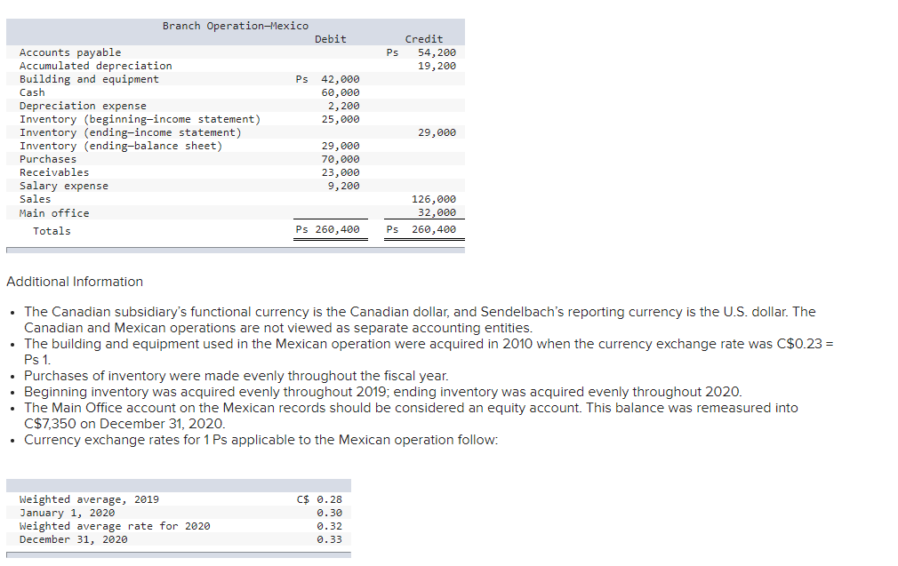The height and width of the screenshot is (566, 898).
Task: Click the Accumulated depreciation label
Action: pyautogui.click(x=93, y=65)
